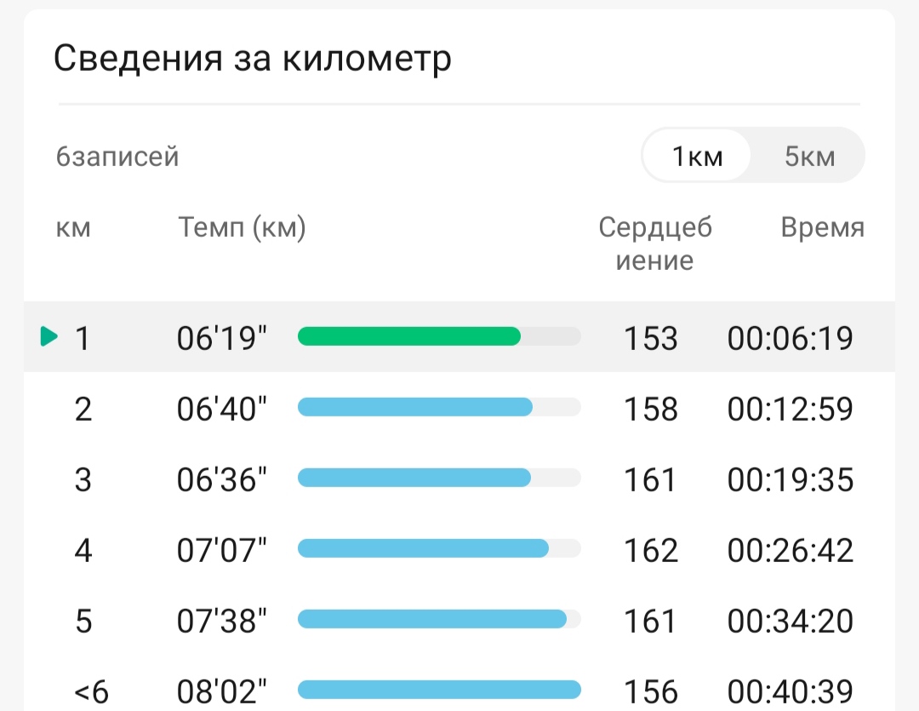Click the 07'38" pace value

221,621
